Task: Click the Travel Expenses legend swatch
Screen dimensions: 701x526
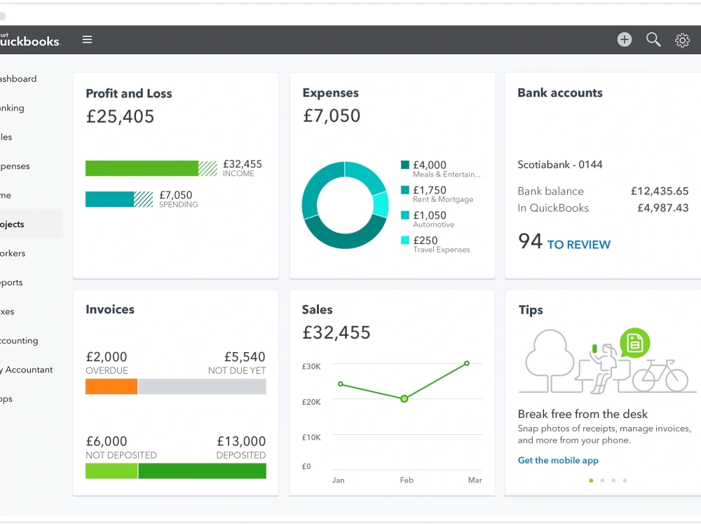Action: 405,240
